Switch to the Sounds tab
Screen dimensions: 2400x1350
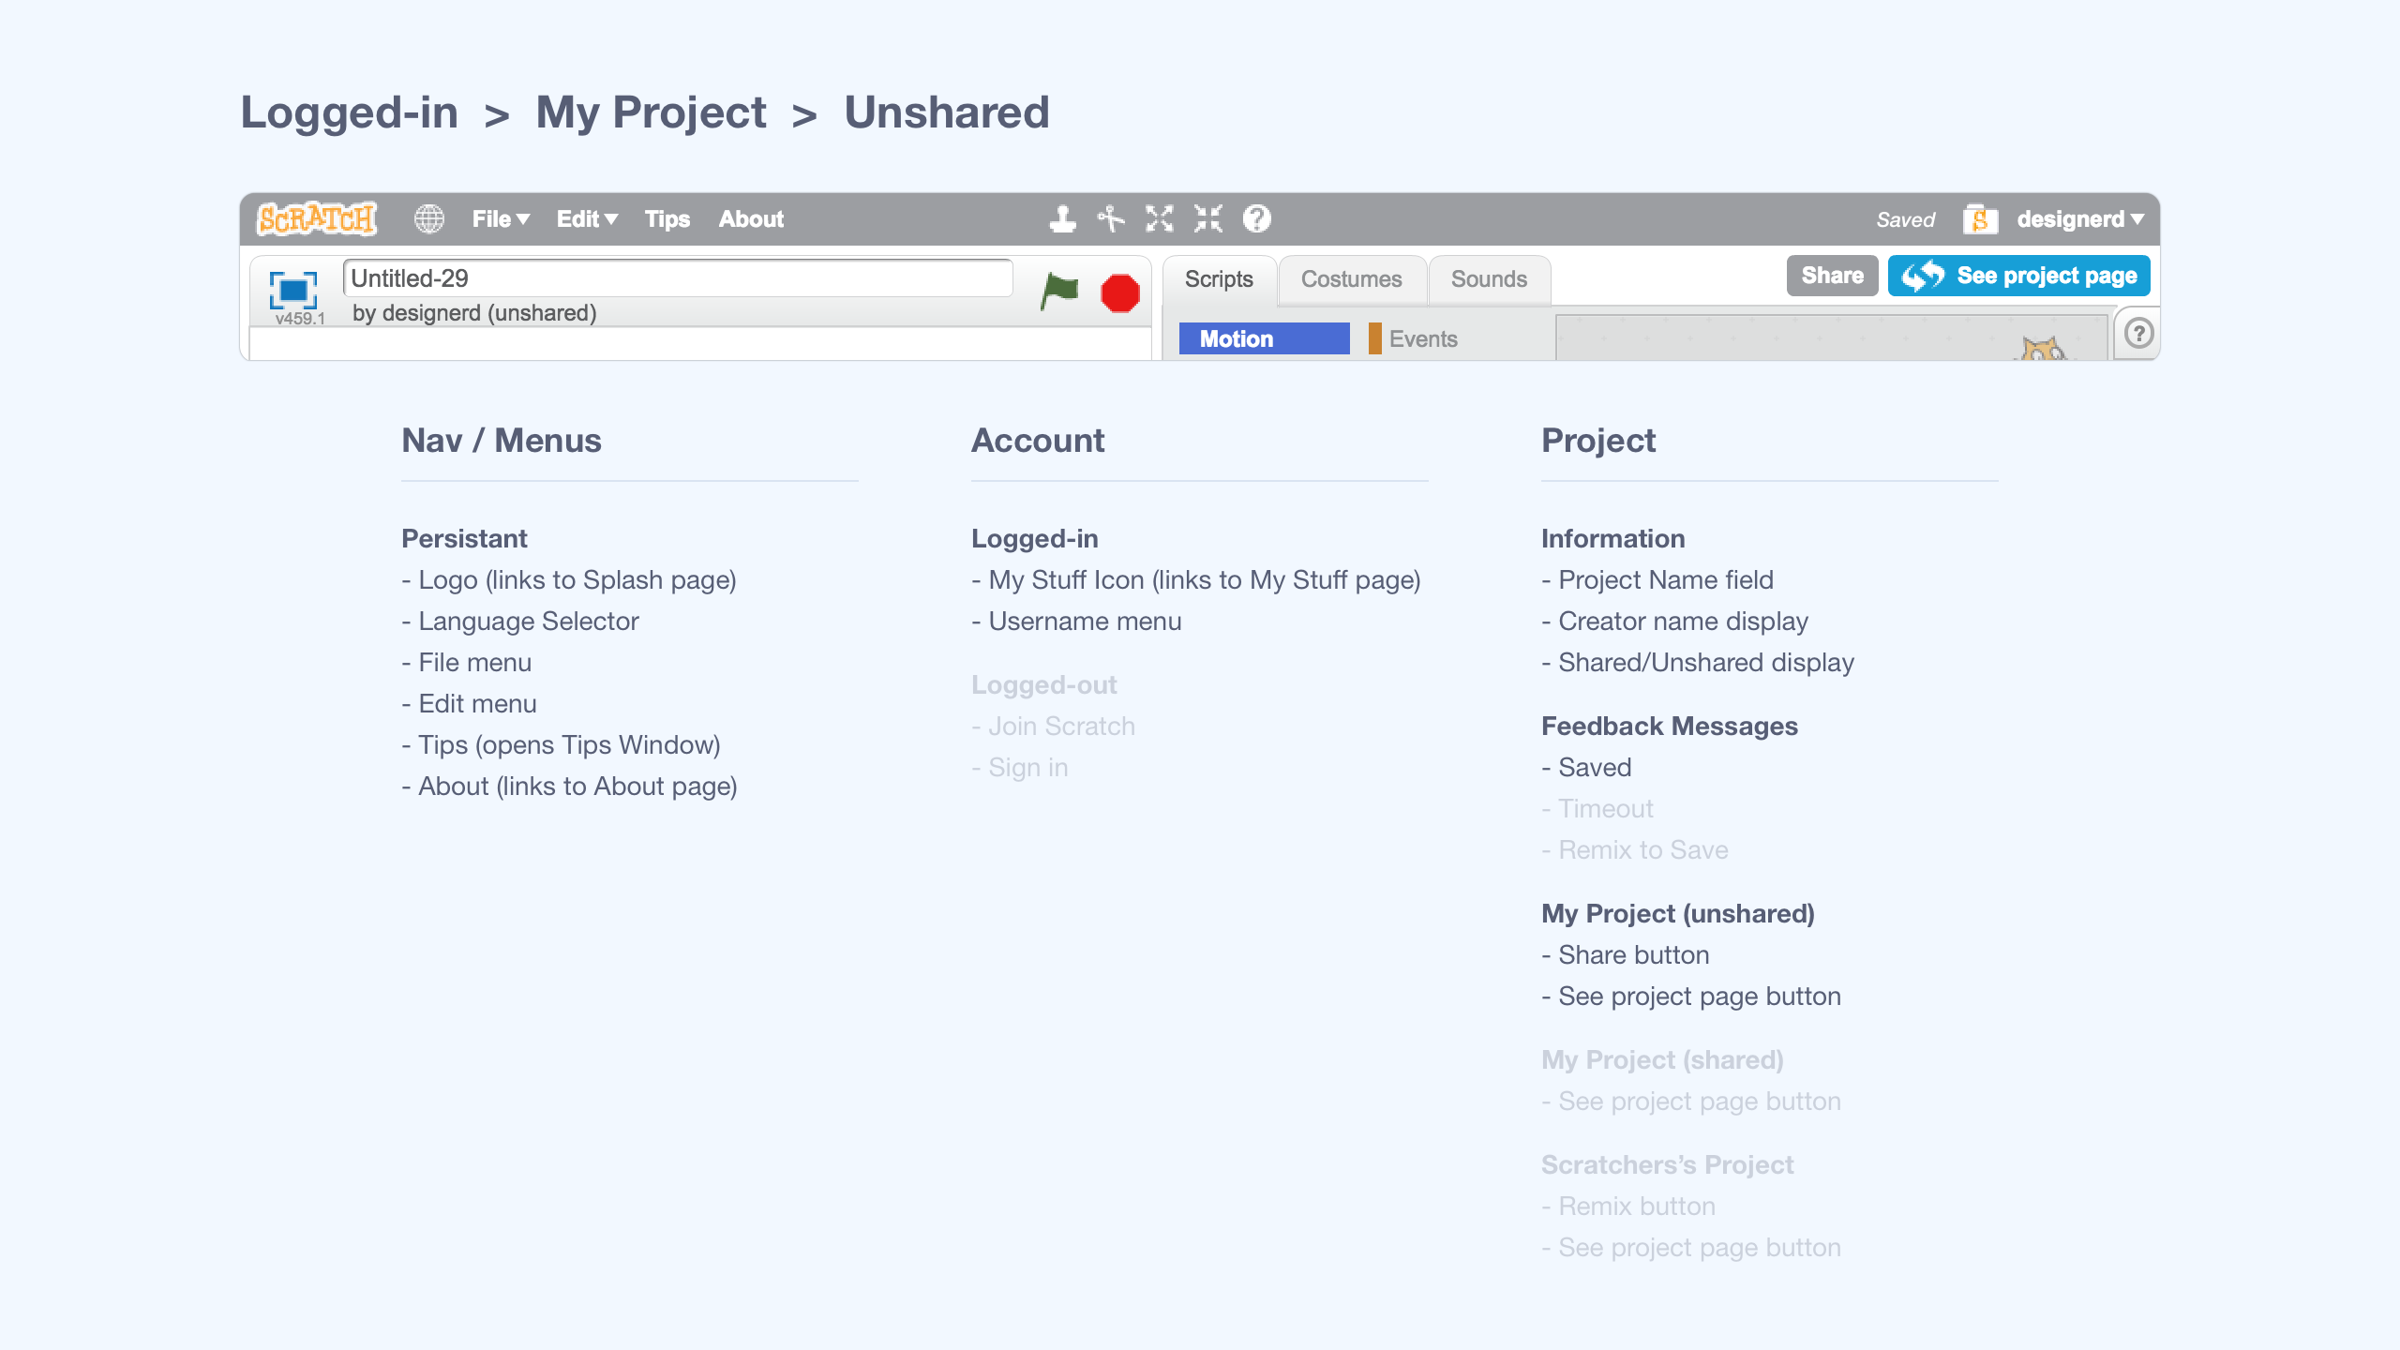1489,279
